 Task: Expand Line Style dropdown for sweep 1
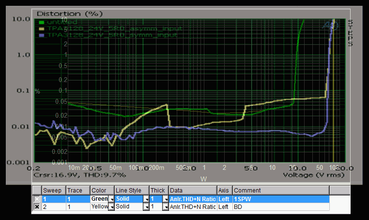tap(146, 199)
